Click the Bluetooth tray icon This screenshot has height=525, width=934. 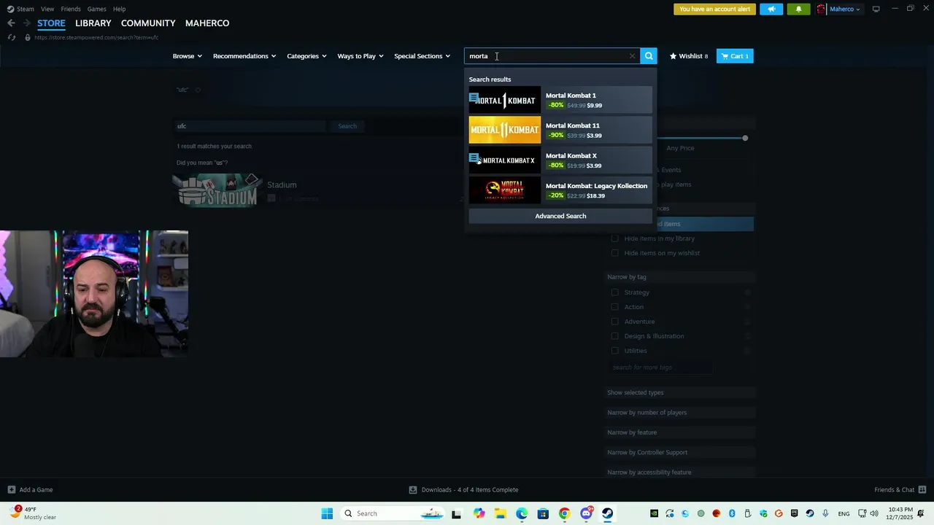click(732, 513)
